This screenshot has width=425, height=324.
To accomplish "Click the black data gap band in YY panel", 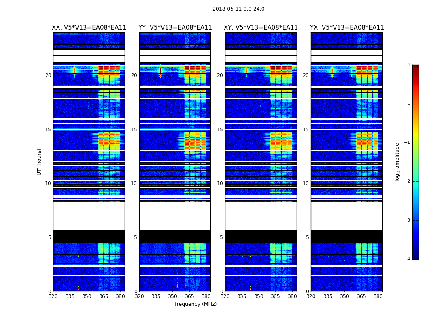I will point(175,237).
